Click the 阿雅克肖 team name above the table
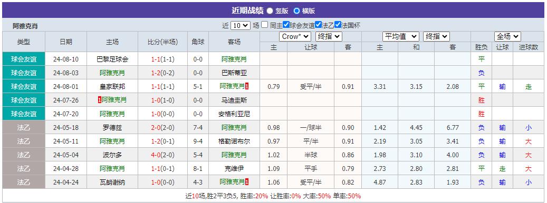The image size is (547, 203). (25, 26)
